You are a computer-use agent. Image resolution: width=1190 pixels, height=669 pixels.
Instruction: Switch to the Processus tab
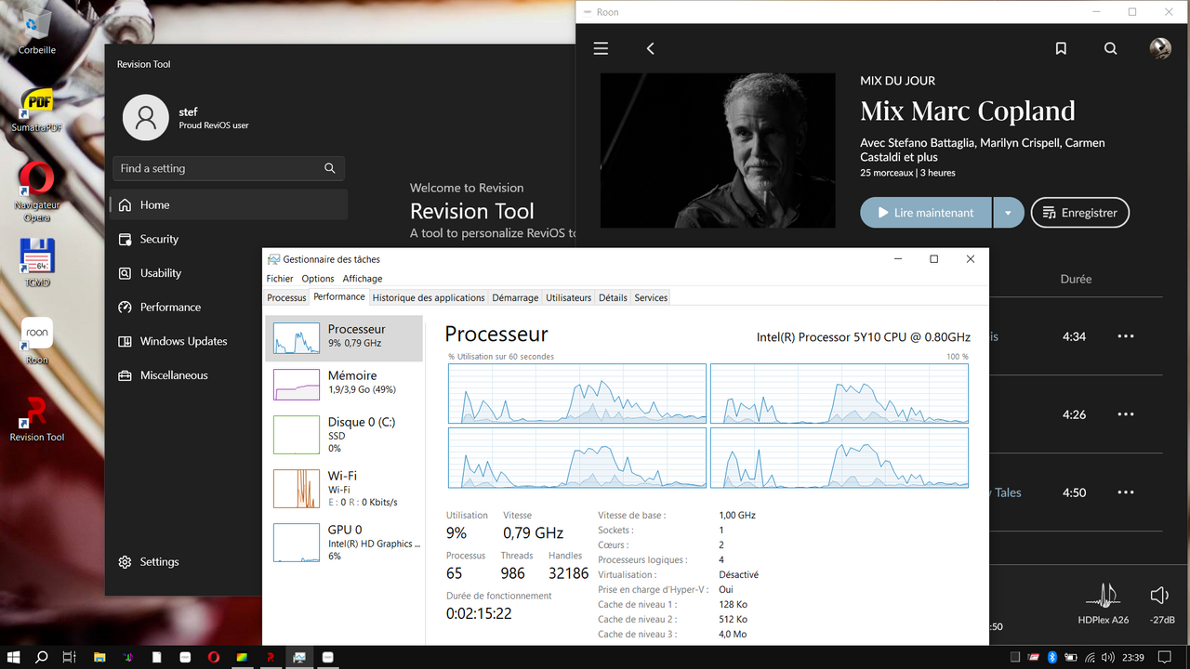[x=286, y=297]
